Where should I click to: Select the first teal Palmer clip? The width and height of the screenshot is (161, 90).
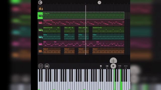point(52,37)
